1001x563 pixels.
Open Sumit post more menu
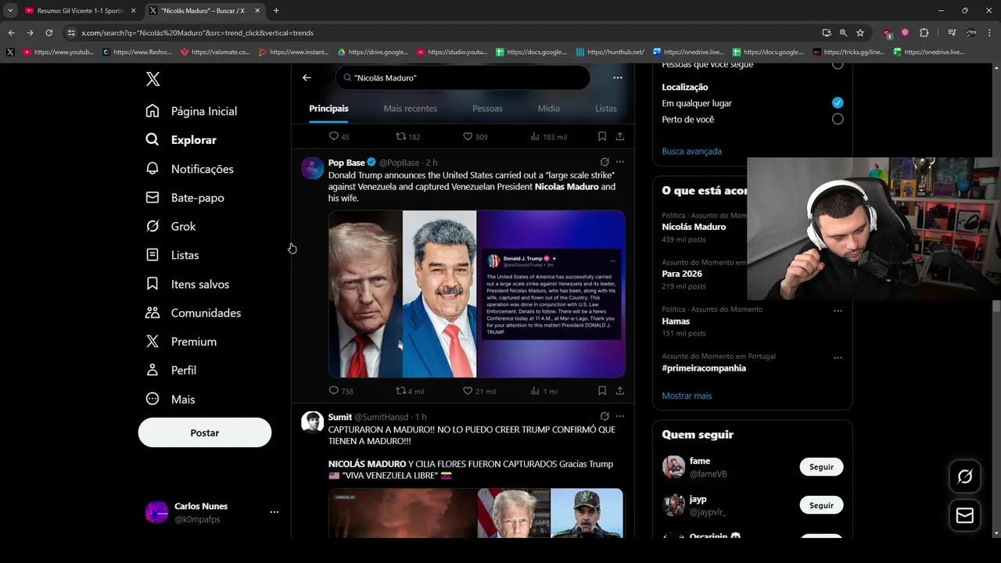tap(620, 417)
